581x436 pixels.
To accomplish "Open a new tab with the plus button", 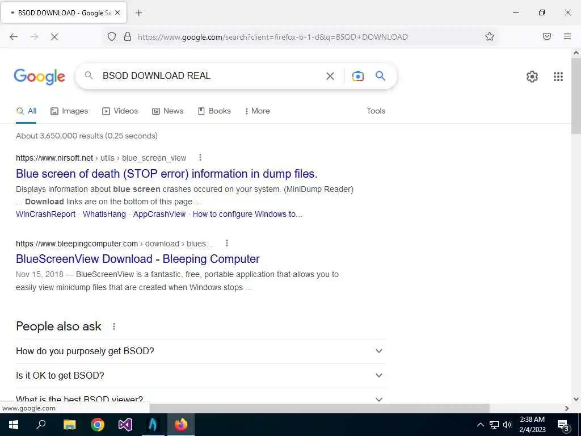I will pos(138,13).
